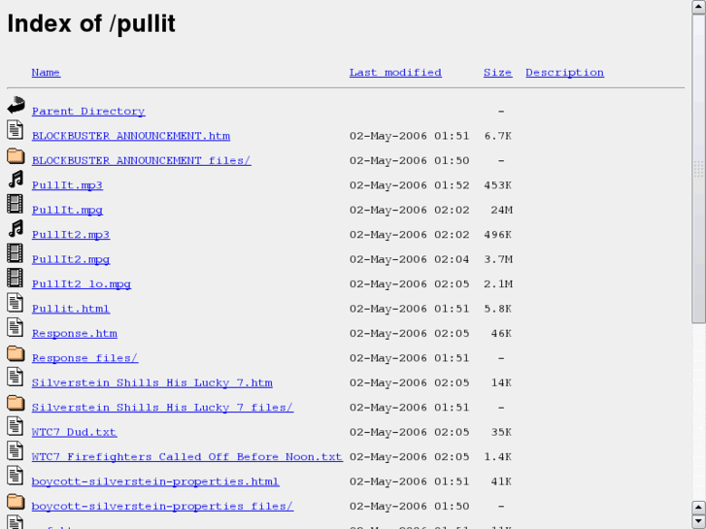Click the 453K size of PullIt.mp3
This screenshot has height=529, width=706.
pos(497,185)
